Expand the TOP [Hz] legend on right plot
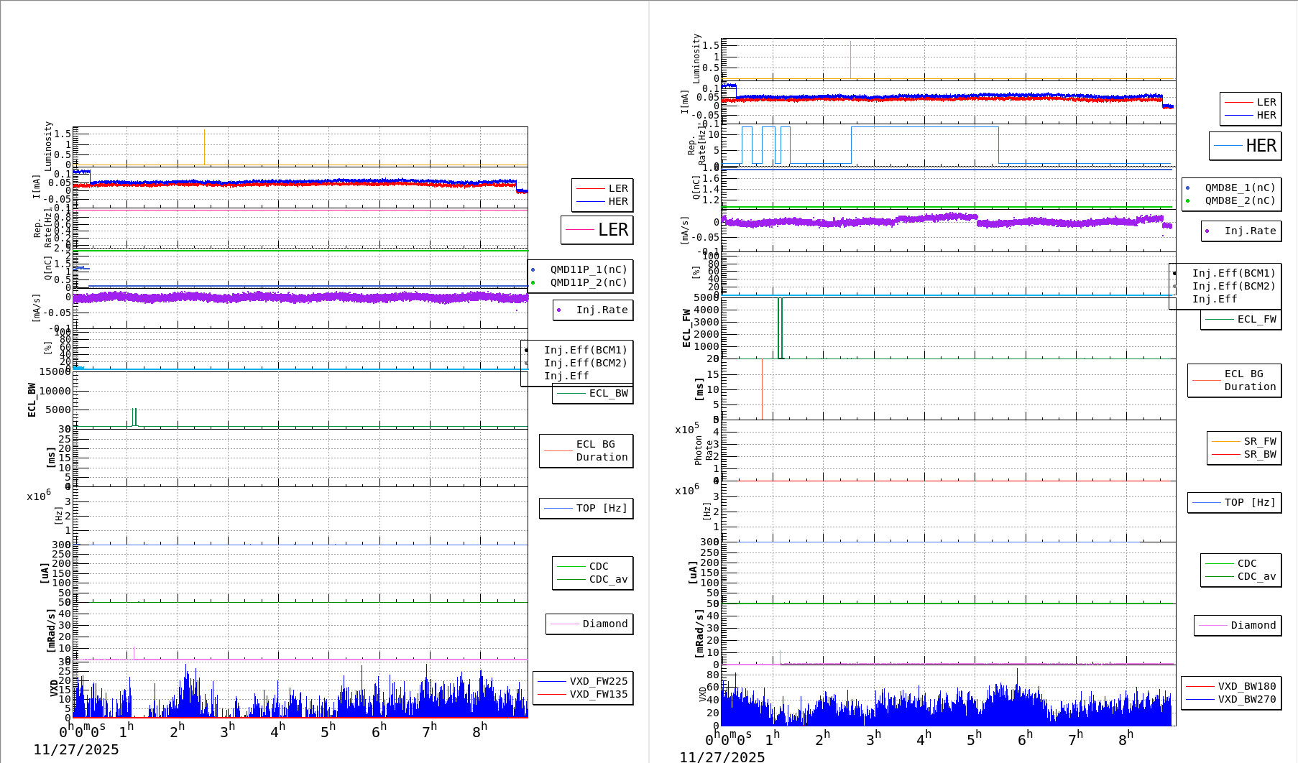This screenshot has width=1298, height=763. [1233, 502]
